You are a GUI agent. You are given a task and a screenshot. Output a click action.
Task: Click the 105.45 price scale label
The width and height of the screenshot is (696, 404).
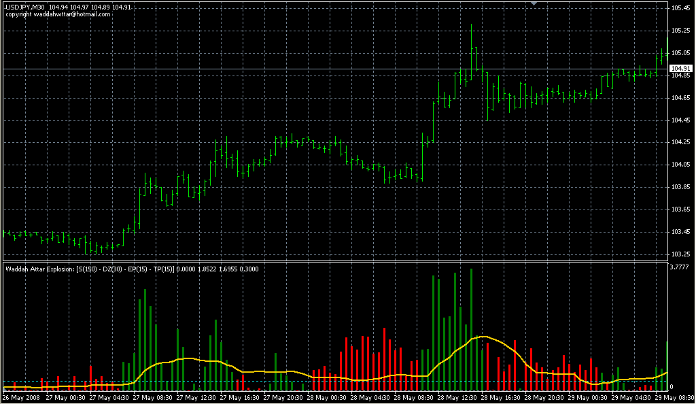tap(680, 8)
